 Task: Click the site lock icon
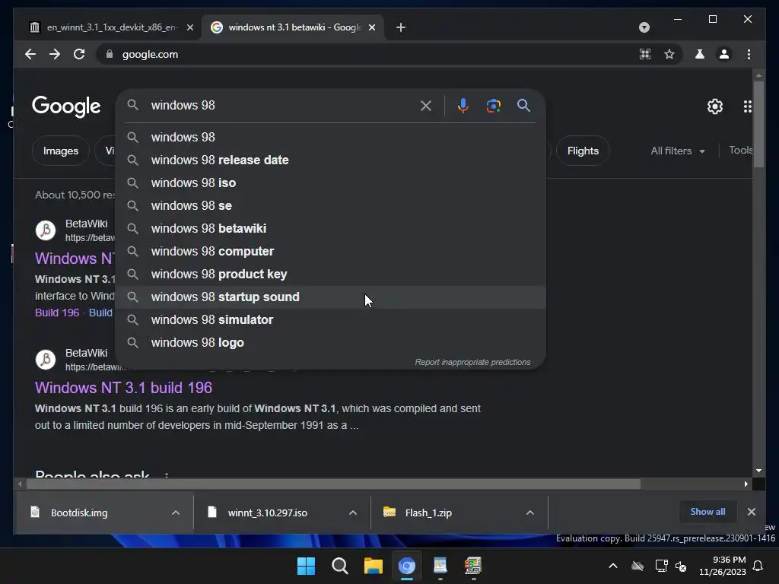110,54
